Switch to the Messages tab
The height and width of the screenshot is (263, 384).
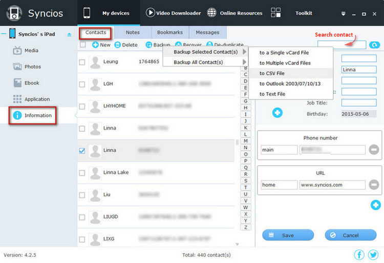(x=207, y=33)
